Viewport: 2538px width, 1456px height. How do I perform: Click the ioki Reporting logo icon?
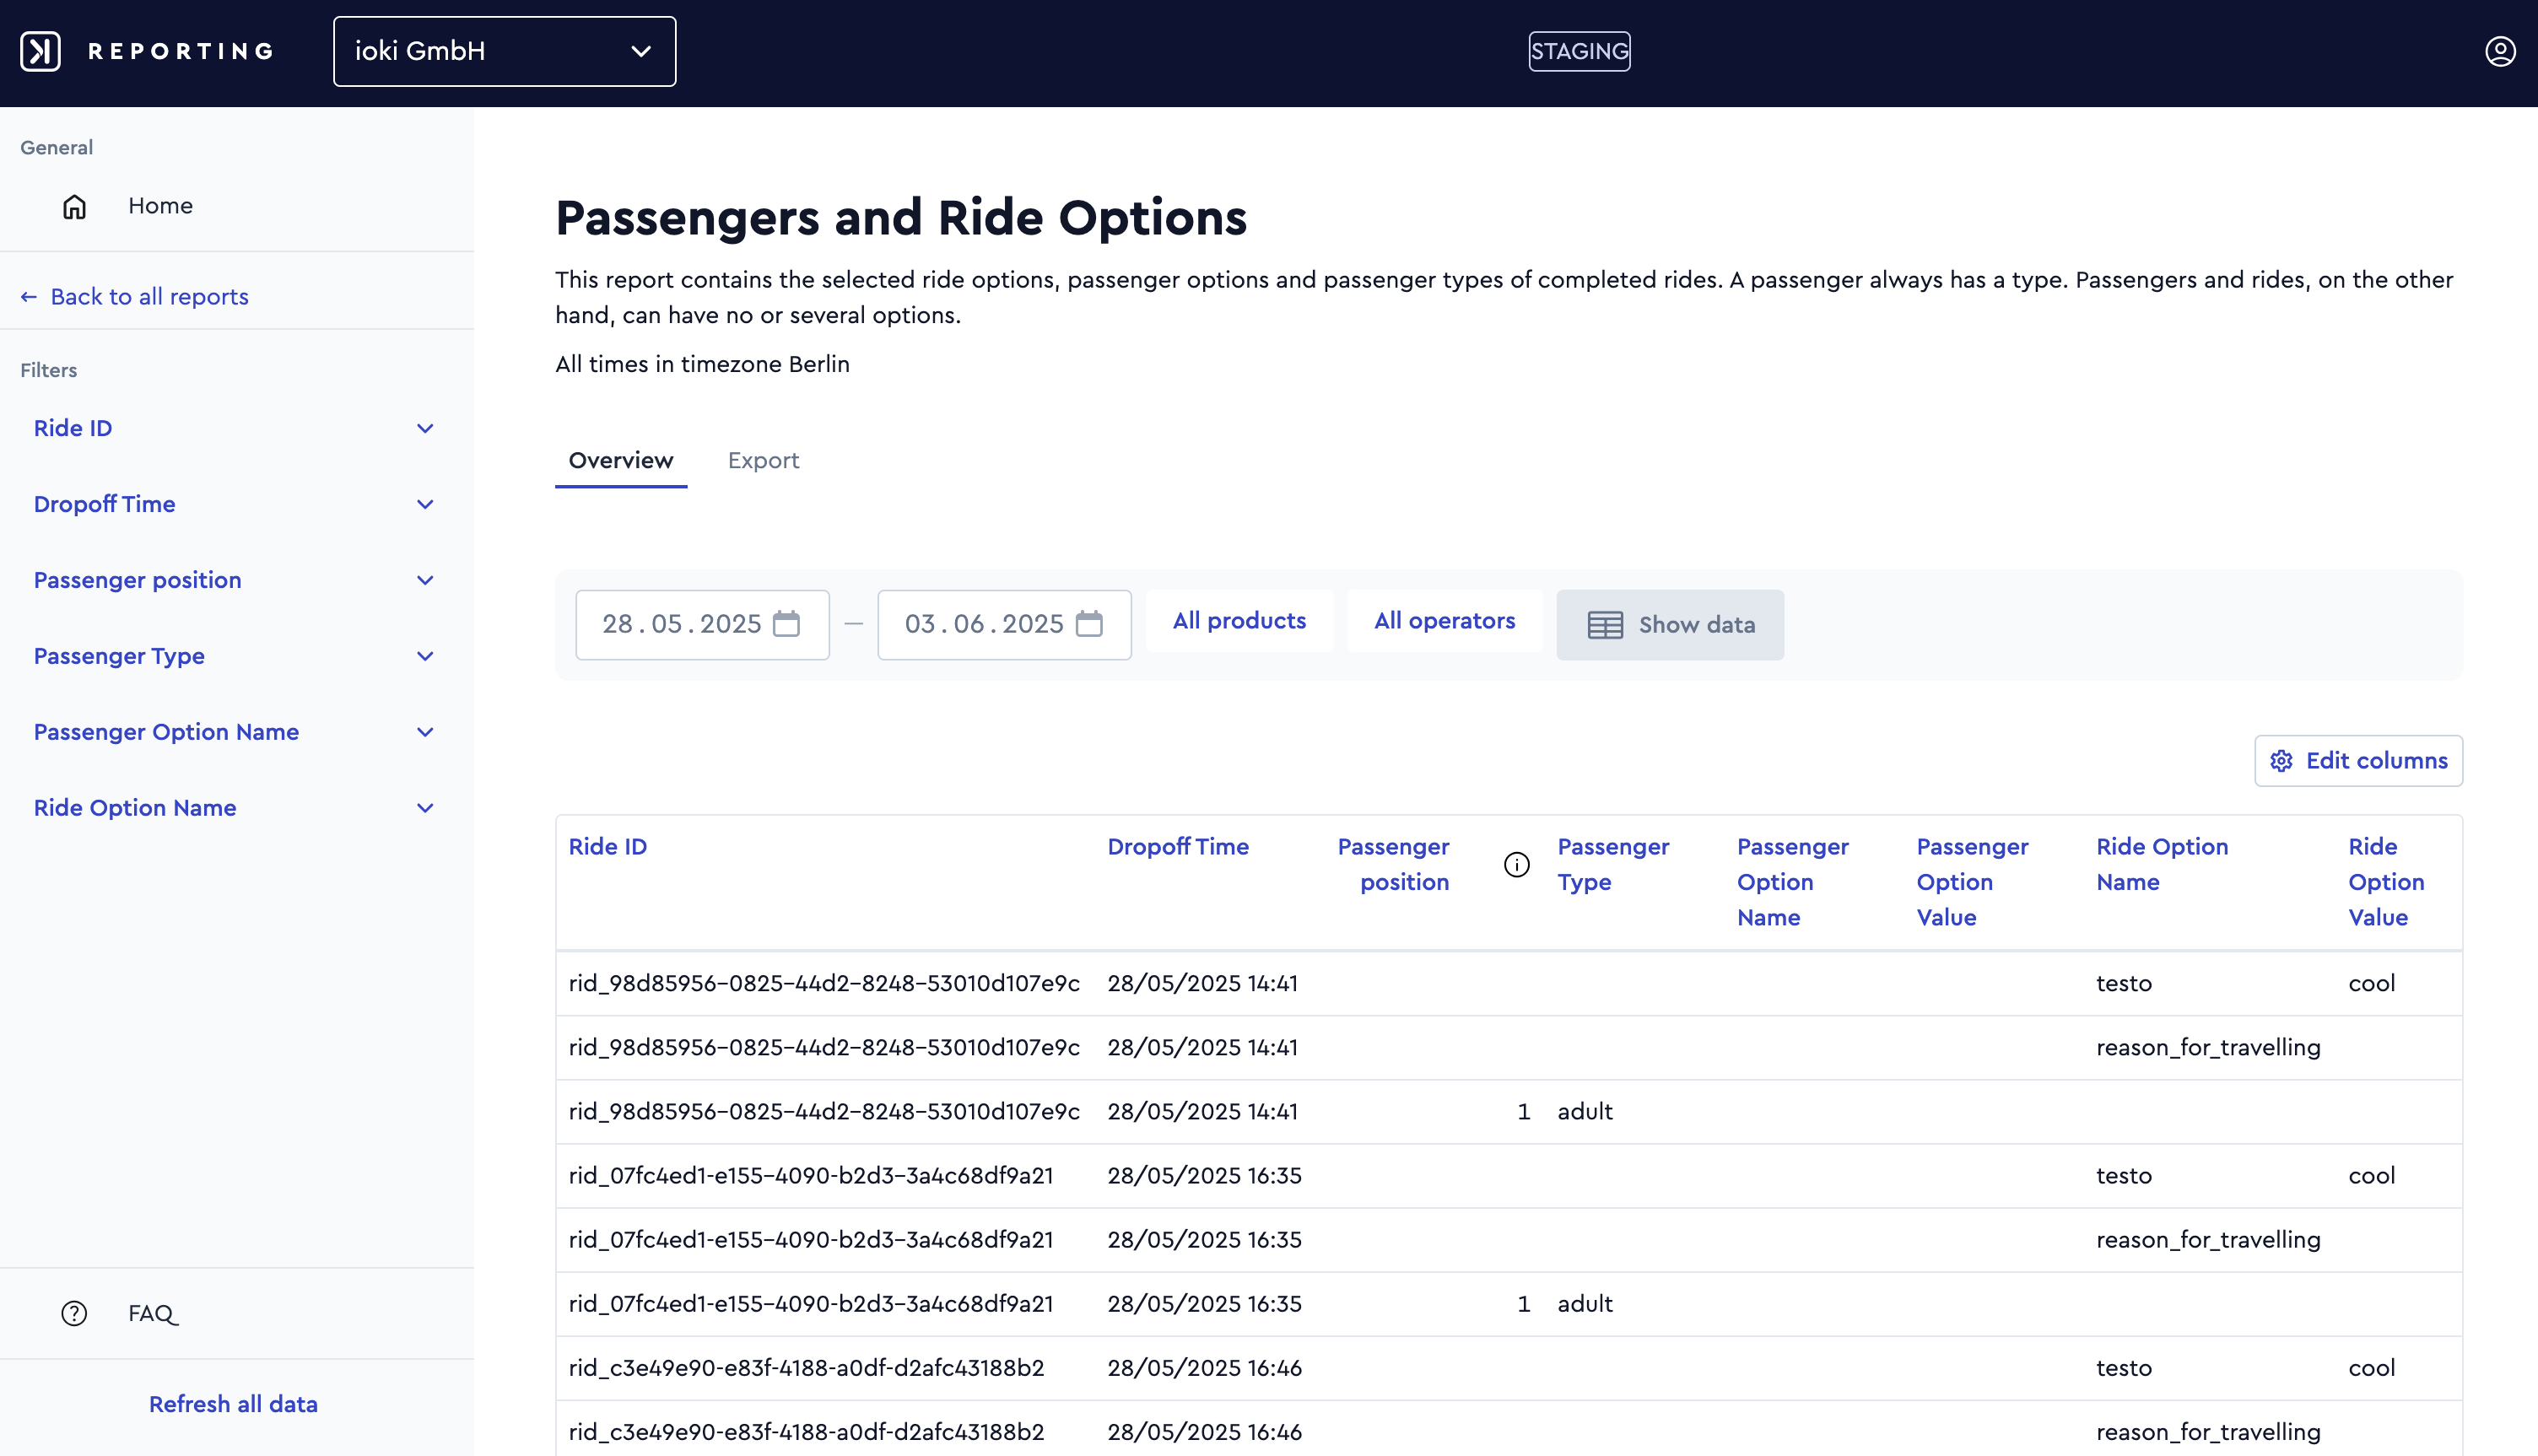coord(41,51)
